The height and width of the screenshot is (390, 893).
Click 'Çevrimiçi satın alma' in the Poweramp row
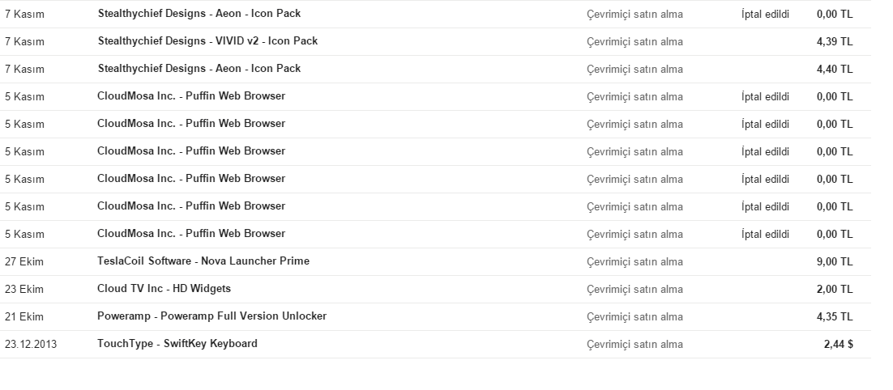634,316
